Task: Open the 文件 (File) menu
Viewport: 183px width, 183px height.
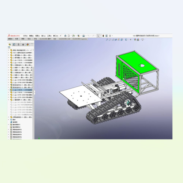Action: coord(25,36)
